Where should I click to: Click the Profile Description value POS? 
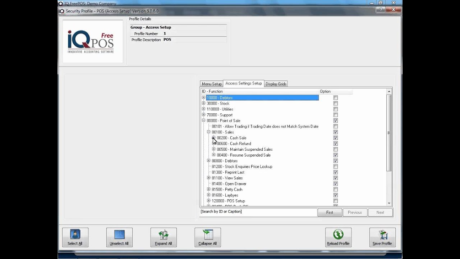pyautogui.click(x=167, y=40)
